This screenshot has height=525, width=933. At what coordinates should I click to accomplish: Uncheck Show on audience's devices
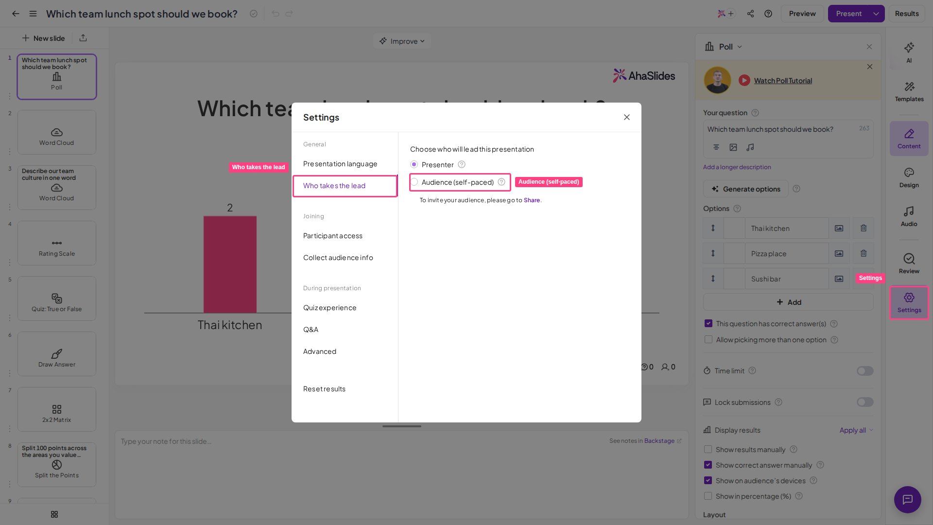[708, 481]
